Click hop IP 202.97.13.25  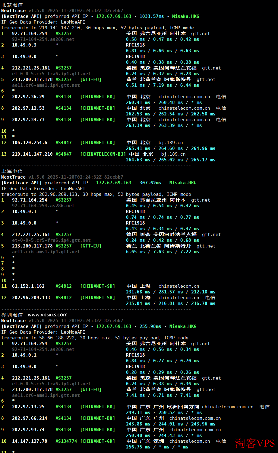(28, 407)
